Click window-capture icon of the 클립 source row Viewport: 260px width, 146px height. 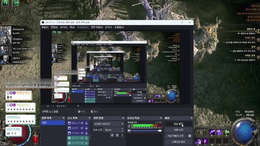coord(69,123)
